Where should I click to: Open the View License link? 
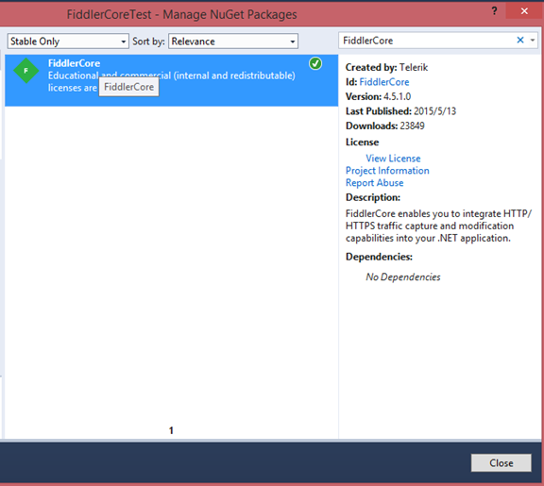(393, 159)
